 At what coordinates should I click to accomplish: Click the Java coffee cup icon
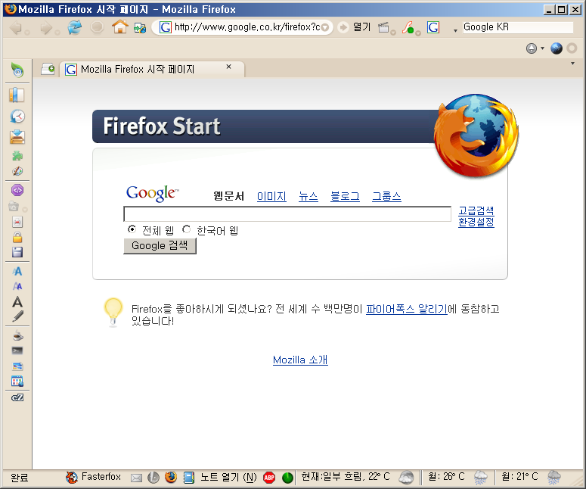click(x=17, y=335)
